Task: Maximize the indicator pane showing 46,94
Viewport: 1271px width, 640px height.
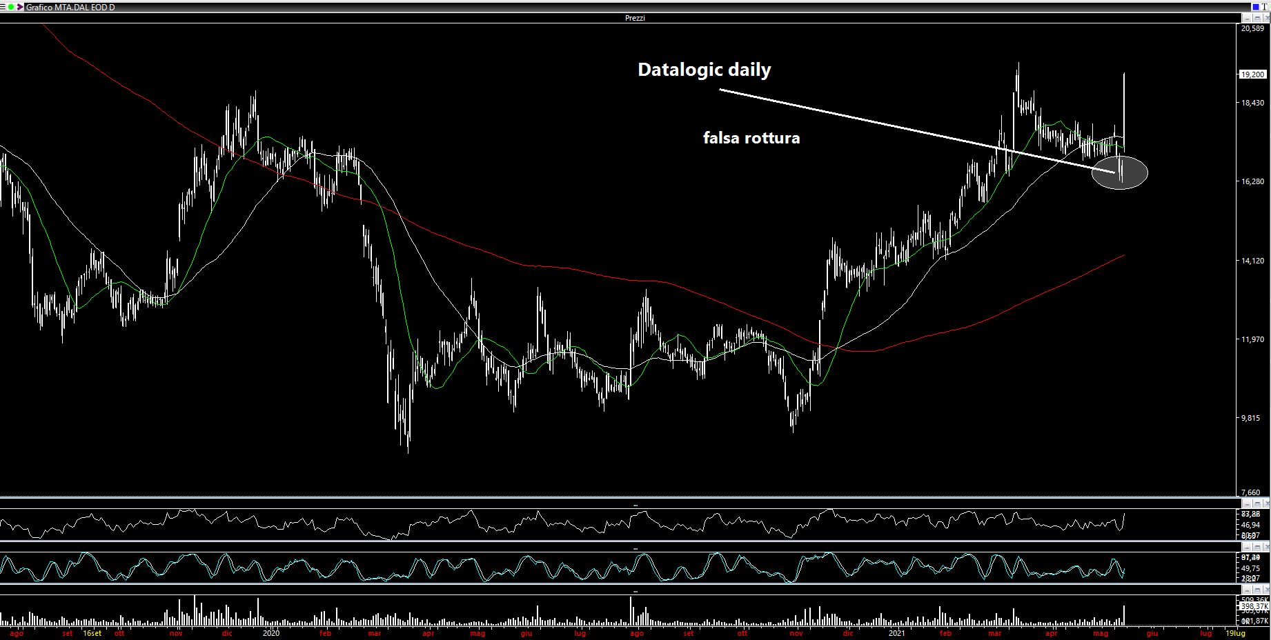Action: [x=1257, y=503]
